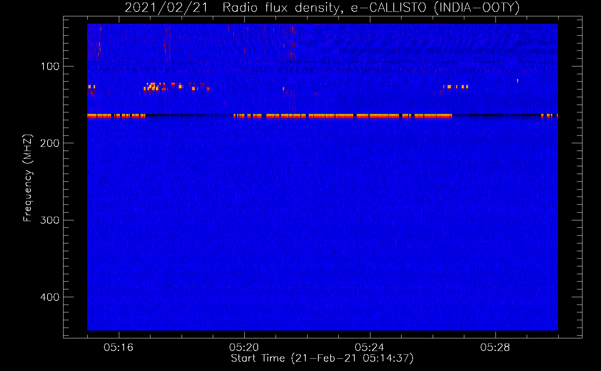Click the 'Start Time (21-Feb-21 05:14:37)' label

coord(322,358)
